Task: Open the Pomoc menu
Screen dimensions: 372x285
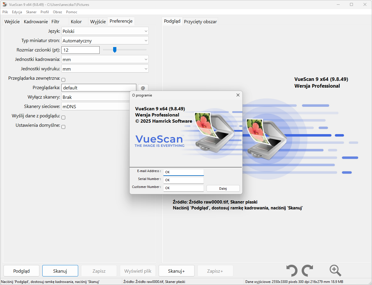Action: point(72,12)
